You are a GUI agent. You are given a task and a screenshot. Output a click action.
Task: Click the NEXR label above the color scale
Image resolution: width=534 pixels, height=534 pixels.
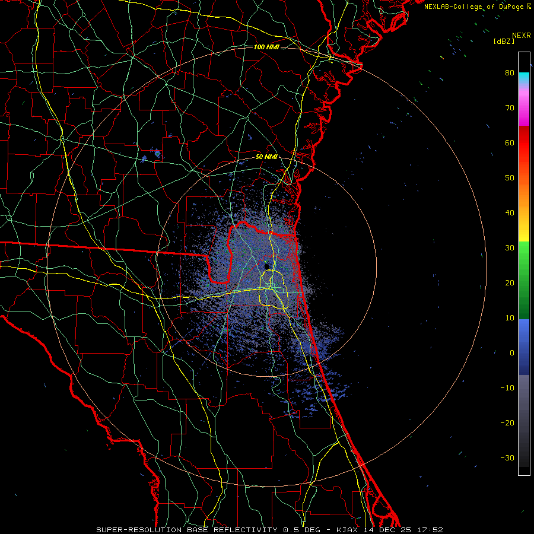click(522, 36)
